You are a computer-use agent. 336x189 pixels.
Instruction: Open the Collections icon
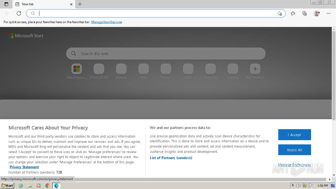pyautogui.click(x=304, y=13)
